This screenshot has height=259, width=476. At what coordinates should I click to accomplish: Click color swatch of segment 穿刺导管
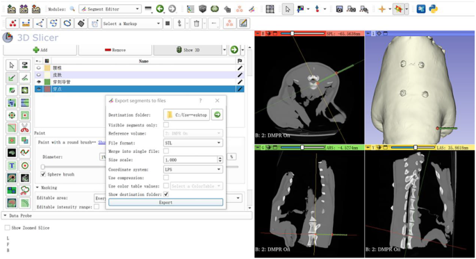point(47,82)
